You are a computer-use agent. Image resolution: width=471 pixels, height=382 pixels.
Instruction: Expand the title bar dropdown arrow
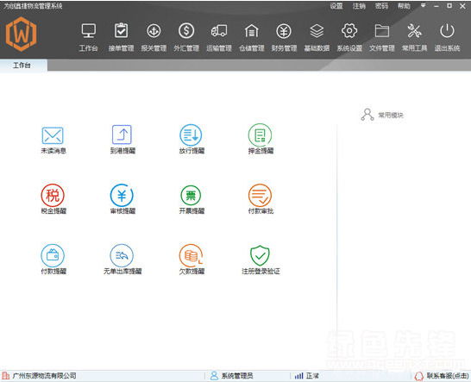[x=424, y=6]
